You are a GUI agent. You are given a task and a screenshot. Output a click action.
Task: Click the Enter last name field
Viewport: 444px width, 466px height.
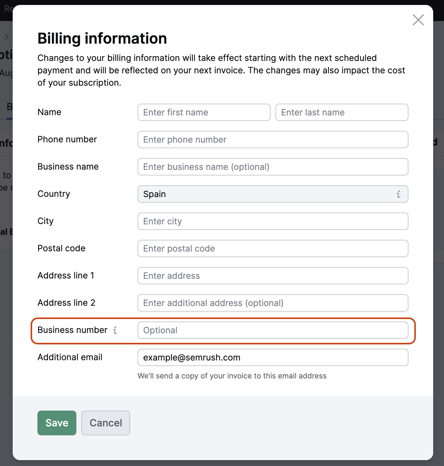342,112
